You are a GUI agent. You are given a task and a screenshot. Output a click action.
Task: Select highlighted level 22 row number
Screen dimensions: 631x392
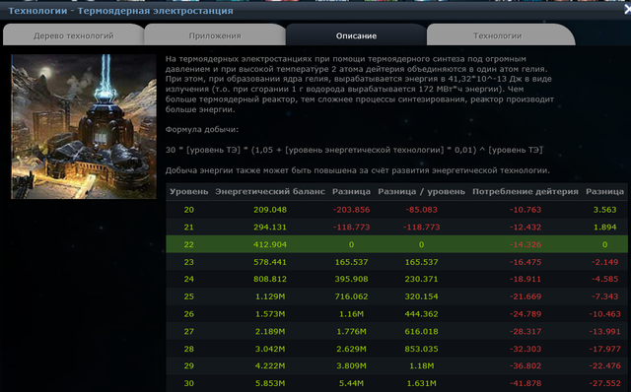[x=188, y=244]
